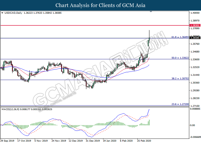Click the 12 Dec 2019 date label
Viewport: 201px width, 143px height.
pyautogui.click(x=76, y=141)
